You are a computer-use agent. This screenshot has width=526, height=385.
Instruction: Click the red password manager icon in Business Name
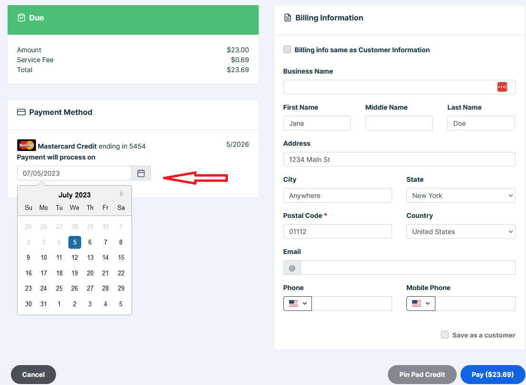[x=502, y=87]
